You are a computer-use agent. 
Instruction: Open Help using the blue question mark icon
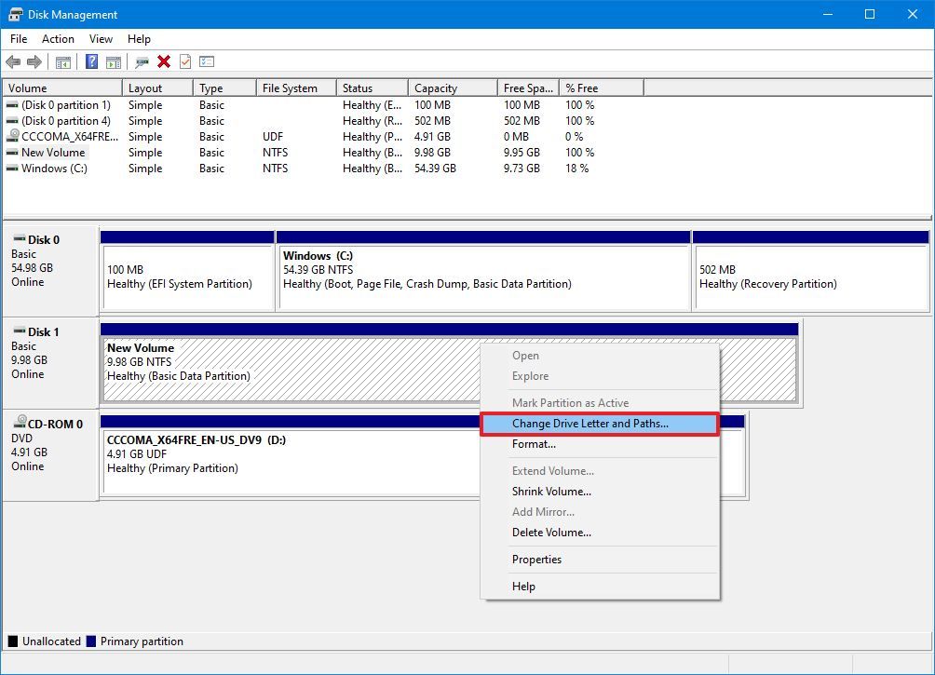tap(91, 61)
